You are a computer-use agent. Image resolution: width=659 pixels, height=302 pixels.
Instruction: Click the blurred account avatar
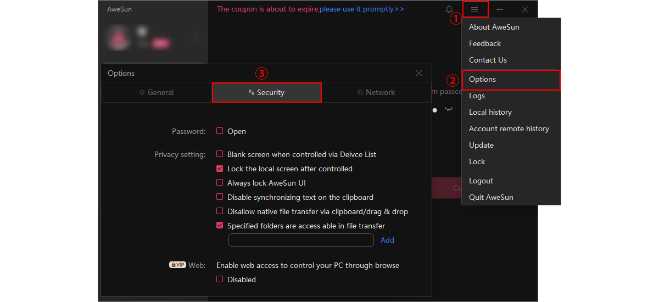tap(118, 38)
